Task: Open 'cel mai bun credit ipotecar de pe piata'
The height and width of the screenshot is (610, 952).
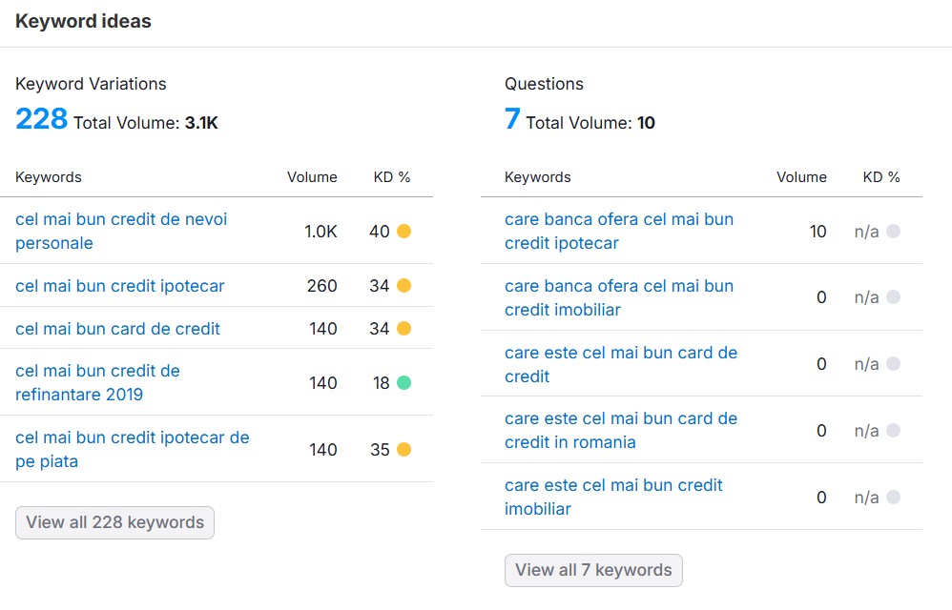Action: click(132, 449)
